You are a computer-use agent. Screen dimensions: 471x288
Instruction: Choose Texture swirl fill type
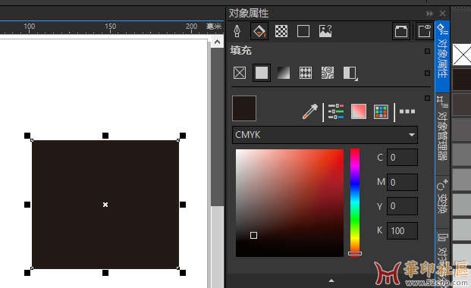click(x=328, y=73)
